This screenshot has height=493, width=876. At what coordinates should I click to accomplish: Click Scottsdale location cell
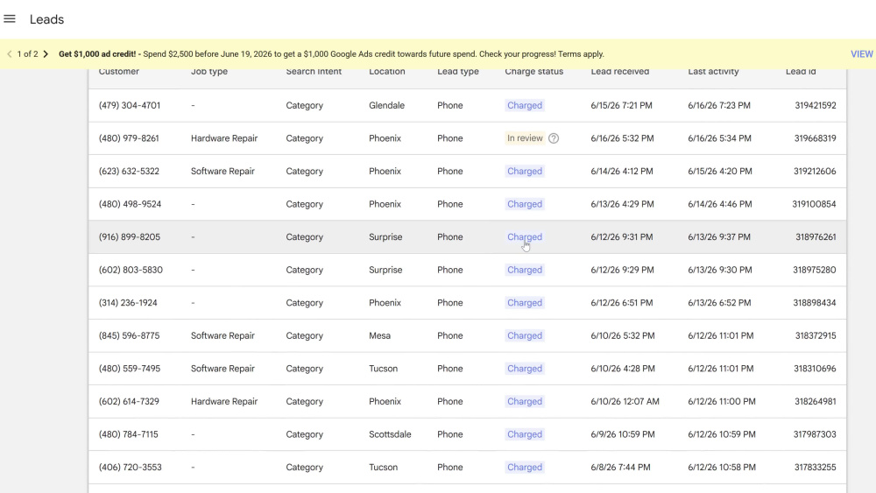pyautogui.click(x=390, y=435)
